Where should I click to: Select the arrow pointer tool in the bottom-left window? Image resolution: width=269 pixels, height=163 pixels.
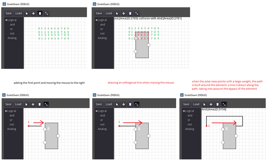pos(26,104)
